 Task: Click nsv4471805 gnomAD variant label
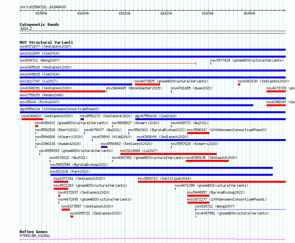click(x=95, y=199)
